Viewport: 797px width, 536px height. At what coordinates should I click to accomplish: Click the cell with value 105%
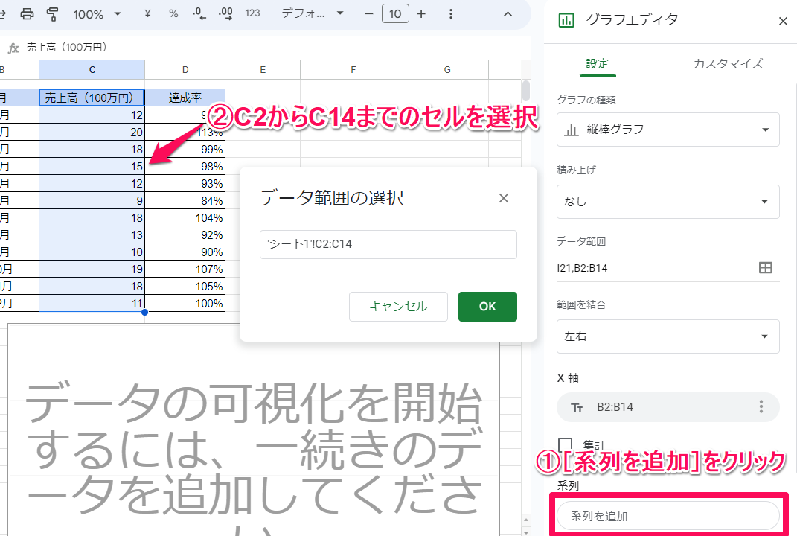(x=185, y=287)
